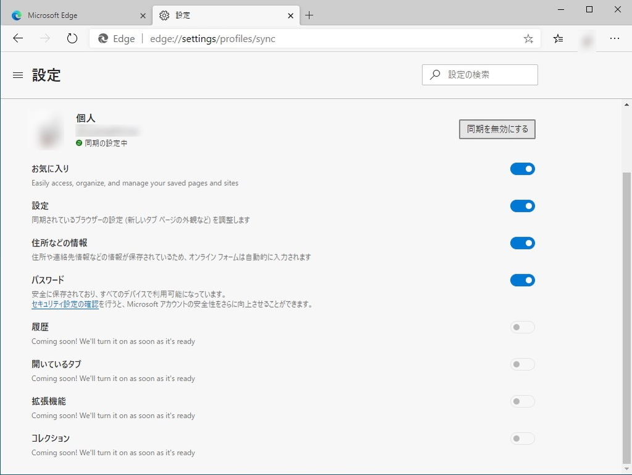
Task: Refresh the page with the reload icon
Action: coord(72,38)
